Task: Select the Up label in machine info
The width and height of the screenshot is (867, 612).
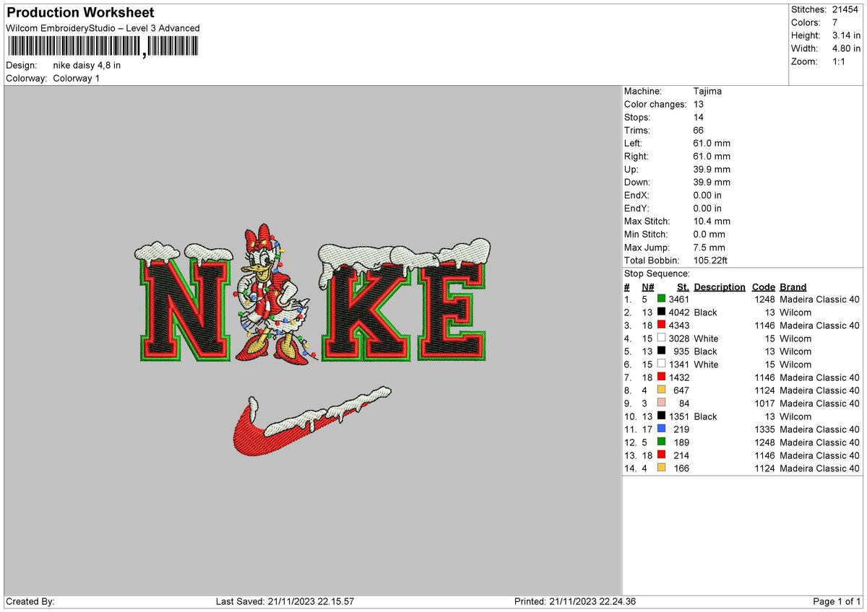Action: (631, 169)
